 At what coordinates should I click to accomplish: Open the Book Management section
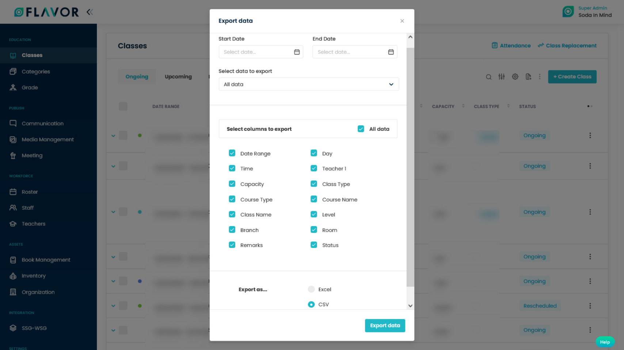(46, 260)
